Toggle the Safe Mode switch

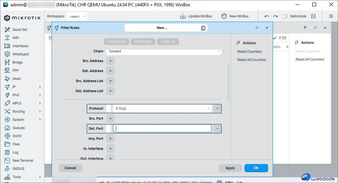[x=285, y=16]
